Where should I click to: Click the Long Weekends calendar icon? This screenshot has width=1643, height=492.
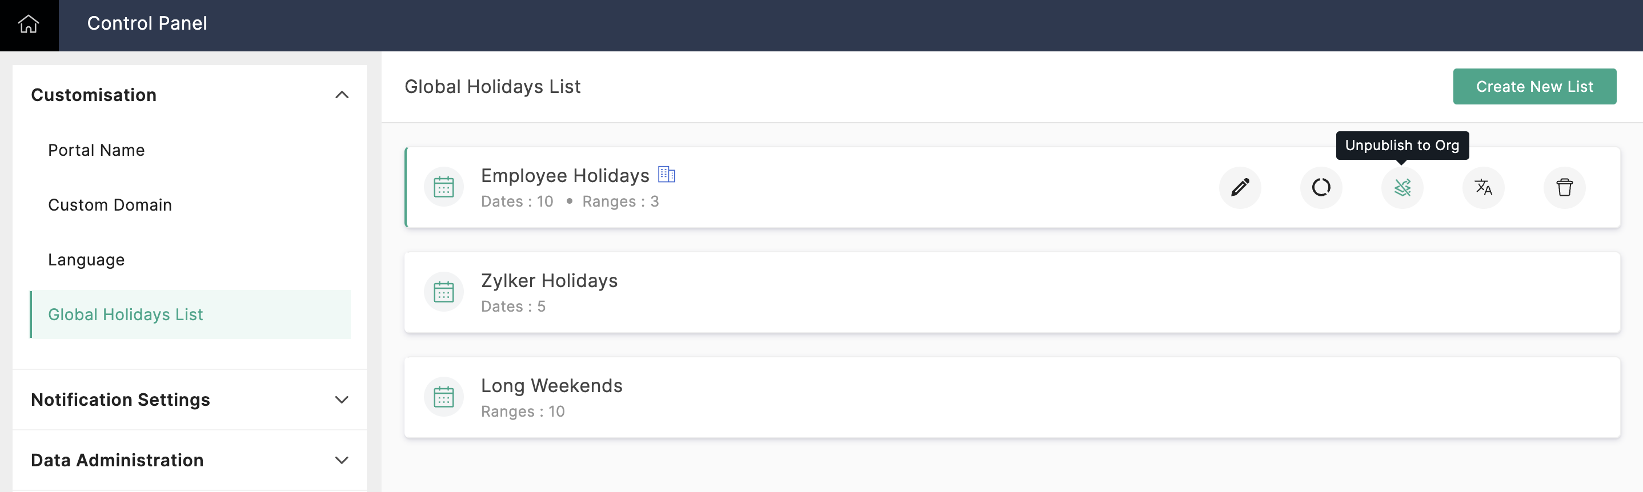tap(443, 397)
